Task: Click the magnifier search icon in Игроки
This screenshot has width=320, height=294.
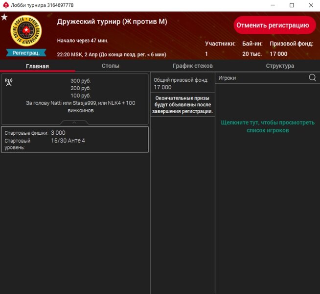Action: (313, 78)
